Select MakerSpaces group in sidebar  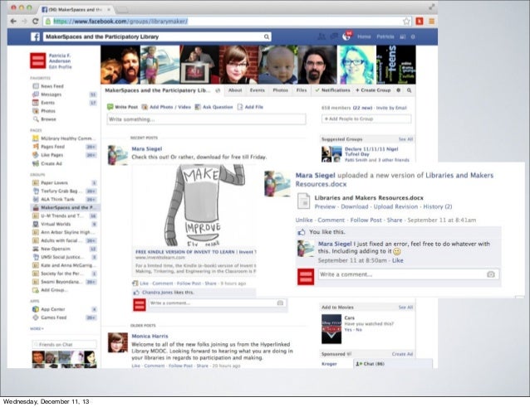tap(65, 207)
